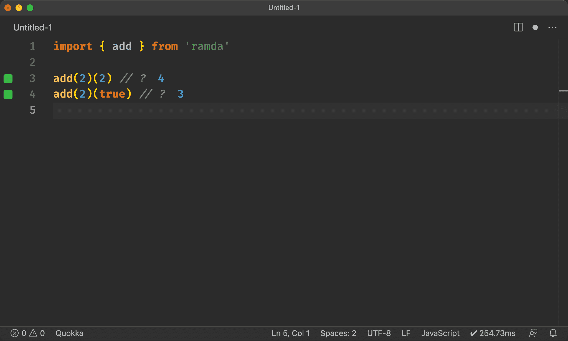Place cursor on the 'import' keyword
Screen dimensions: 568x341
click(x=73, y=46)
